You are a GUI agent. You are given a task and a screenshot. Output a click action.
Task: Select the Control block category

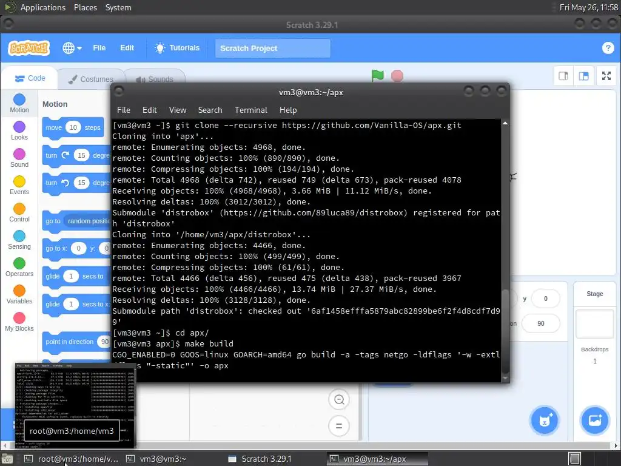coord(19,213)
